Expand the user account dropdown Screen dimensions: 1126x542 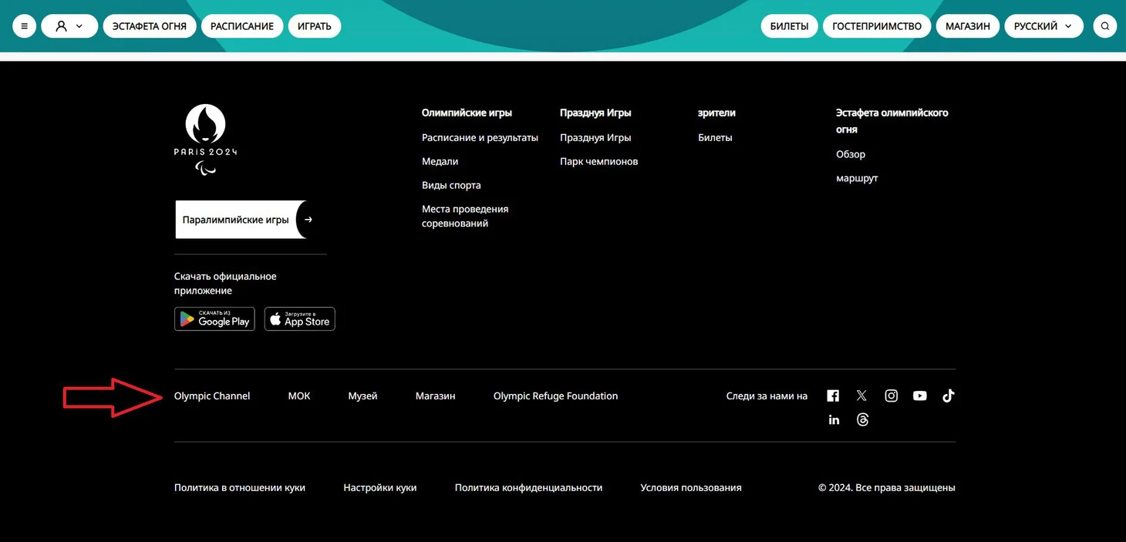[69, 26]
